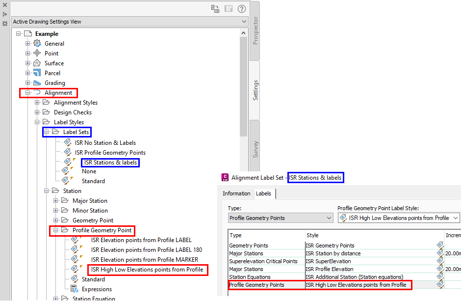Screen dimensions: 461x301
Task: Collapse the Station folder
Action: (x=47, y=191)
